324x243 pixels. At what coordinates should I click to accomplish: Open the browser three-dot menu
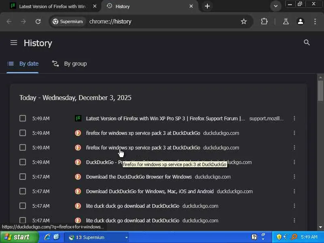tap(315, 21)
